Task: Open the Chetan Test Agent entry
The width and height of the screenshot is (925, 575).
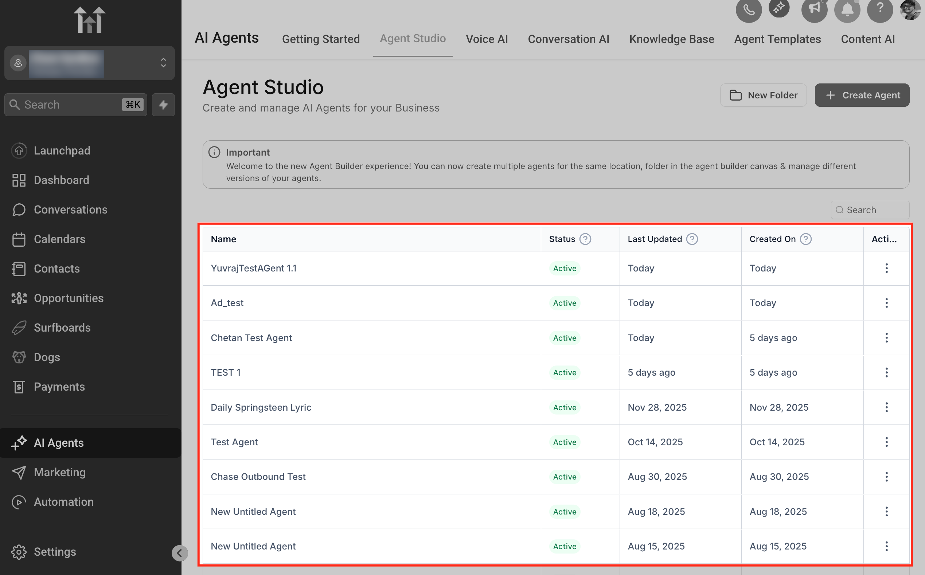Action: (251, 338)
